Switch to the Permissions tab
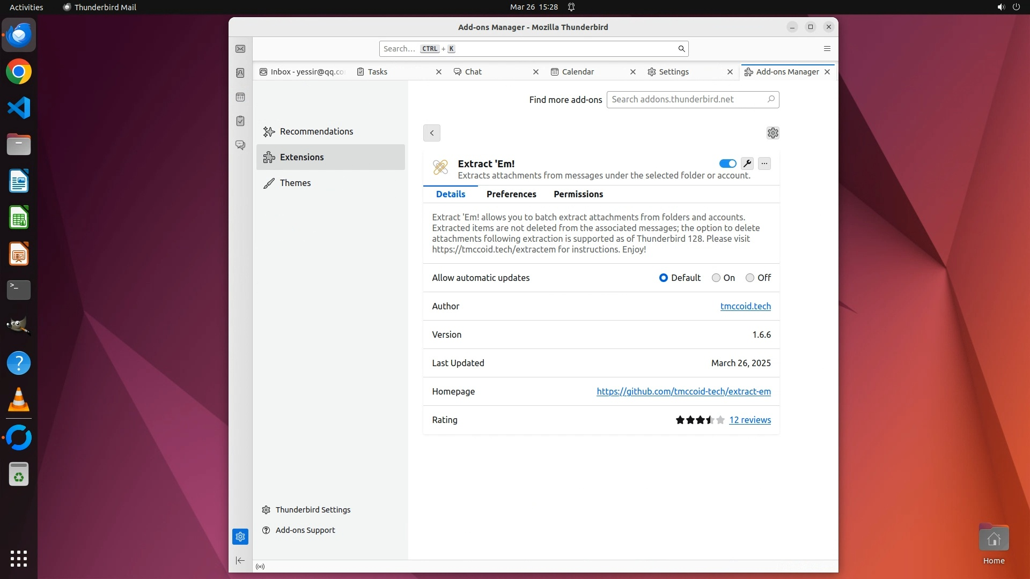The width and height of the screenshot is (1030, 579). coord(578,194)
